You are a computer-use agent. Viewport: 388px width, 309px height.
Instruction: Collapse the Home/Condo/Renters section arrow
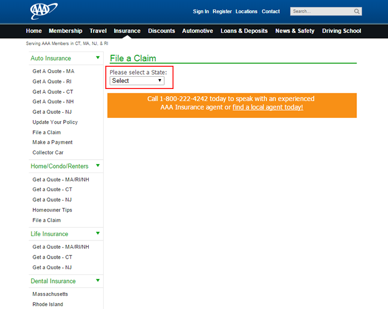coord(98,165)
